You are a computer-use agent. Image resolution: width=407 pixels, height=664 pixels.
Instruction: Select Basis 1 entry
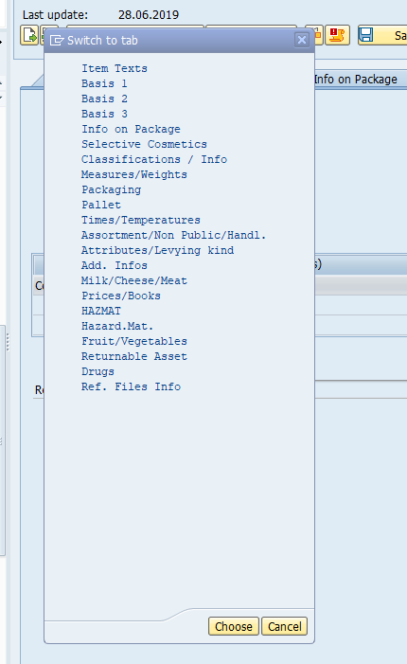pyautogui.click(x=104, y=83)
